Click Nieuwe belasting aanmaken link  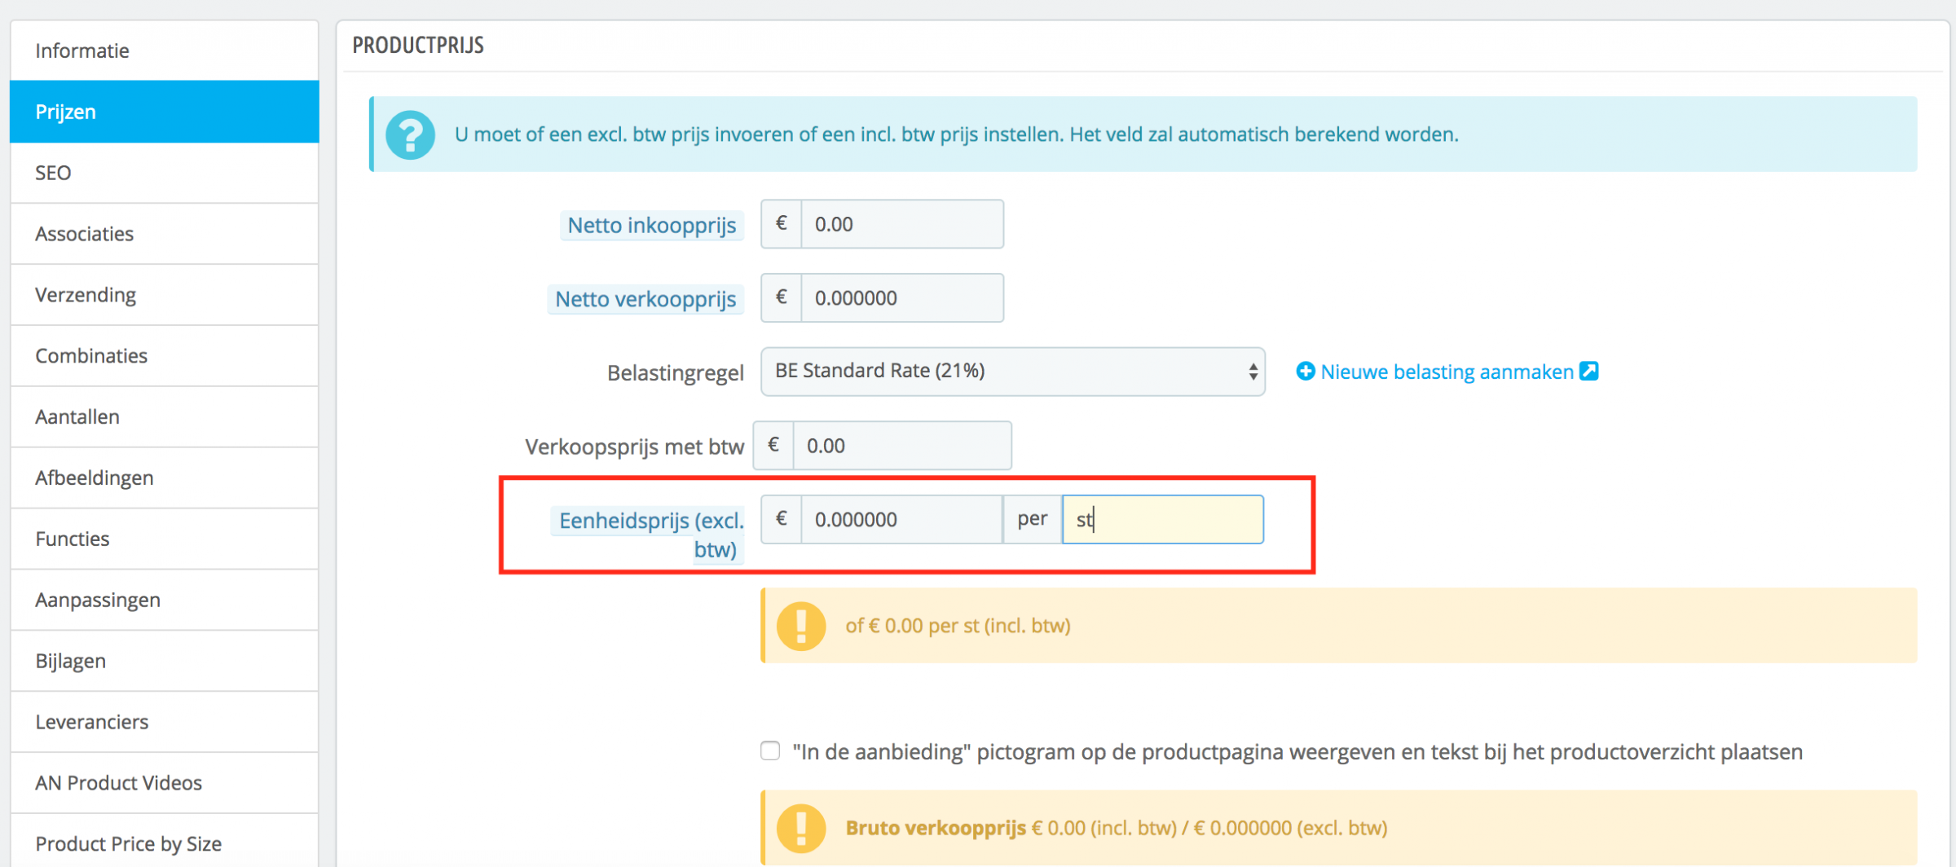coord(1447,372)
